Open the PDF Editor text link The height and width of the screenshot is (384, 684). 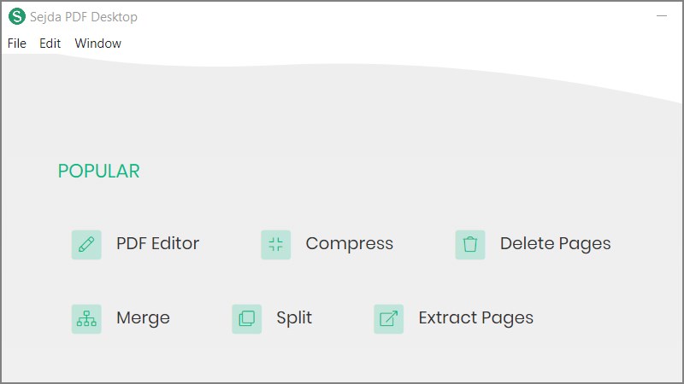pyautogui.click(x=157, y=244)
